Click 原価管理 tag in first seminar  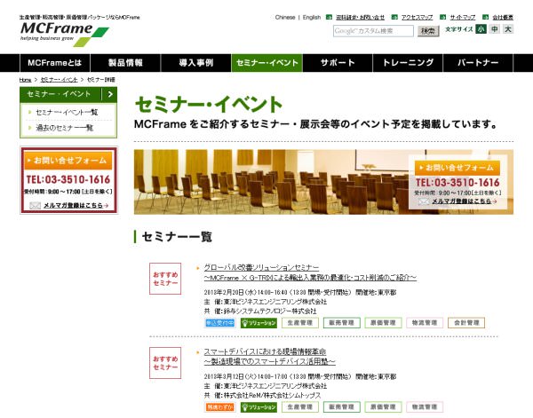(x=383, y=323)
